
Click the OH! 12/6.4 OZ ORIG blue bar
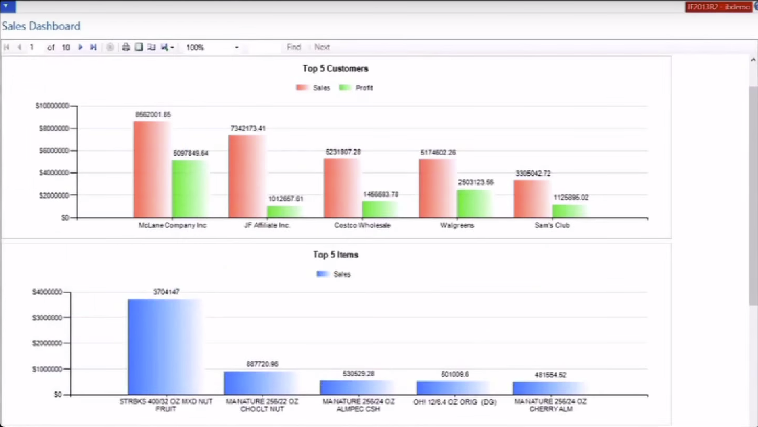pos(454,388)
